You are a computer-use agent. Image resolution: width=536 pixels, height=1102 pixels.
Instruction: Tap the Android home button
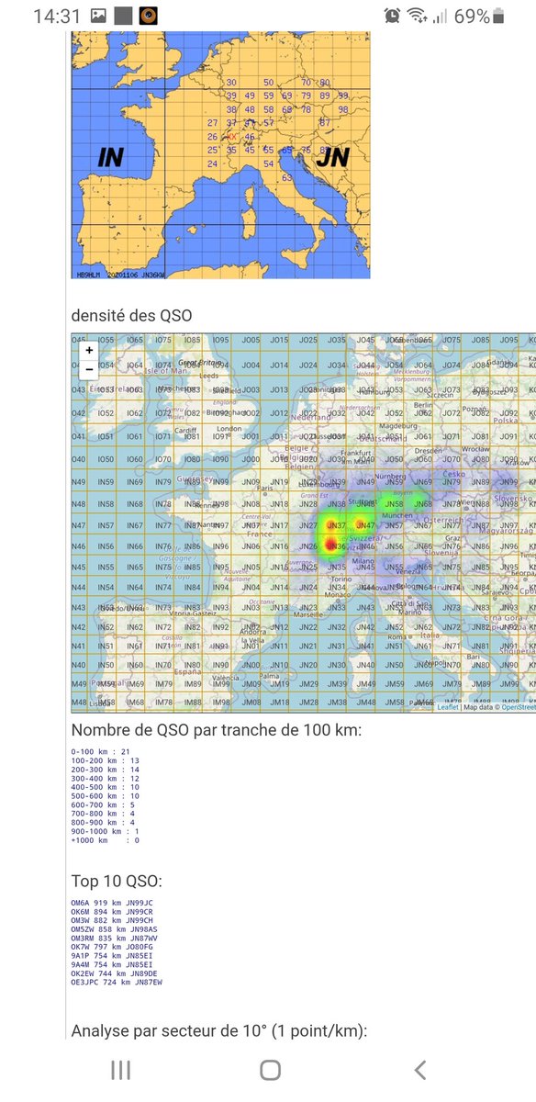(270, 1069)
